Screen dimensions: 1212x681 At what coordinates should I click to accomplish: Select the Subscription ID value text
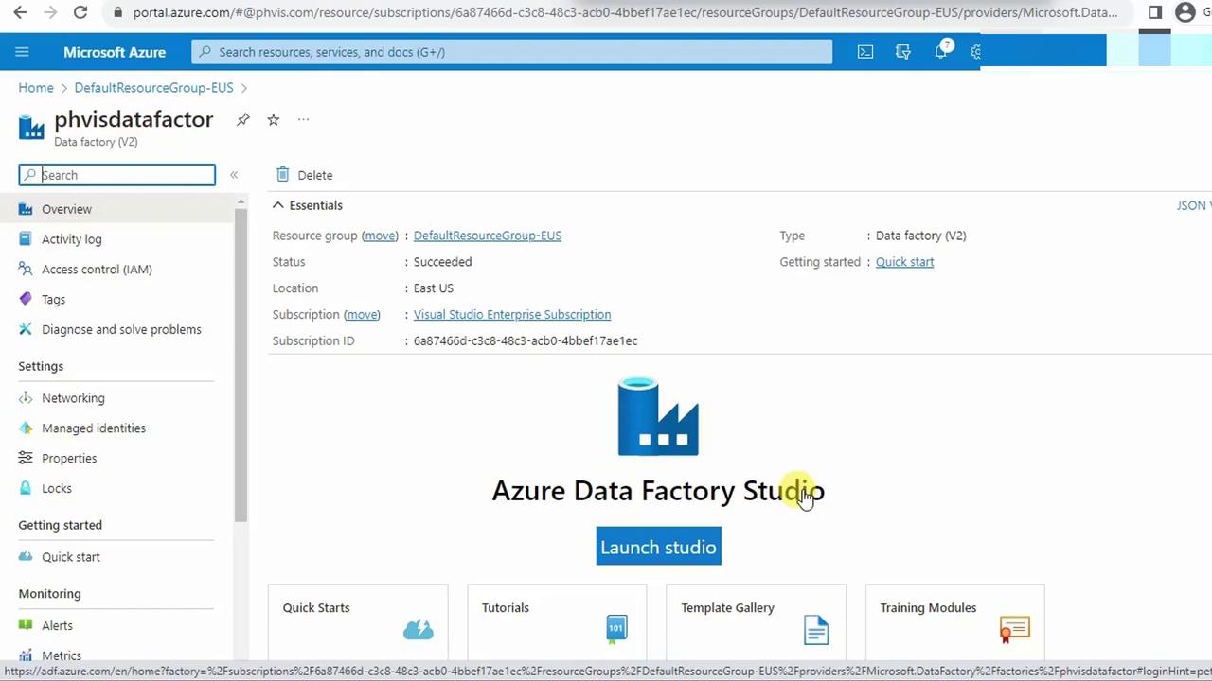[x=526, y=341]
